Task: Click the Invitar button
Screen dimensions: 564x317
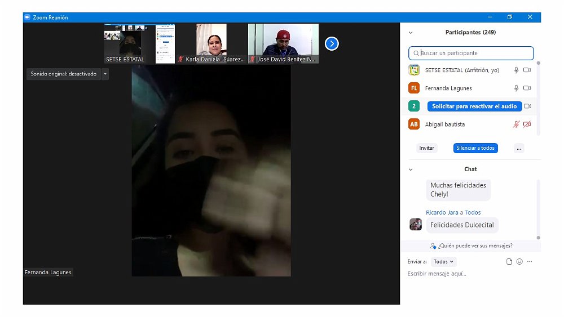Action: pyautogui.click(x=427, y=148)
